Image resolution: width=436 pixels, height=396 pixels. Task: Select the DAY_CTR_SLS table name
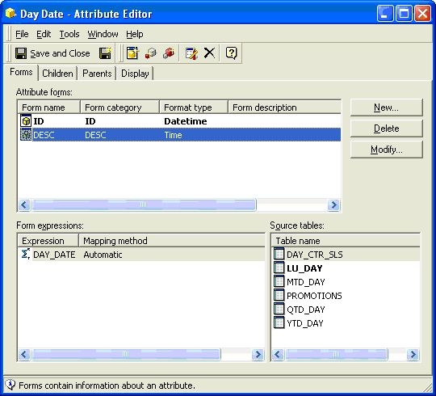coord(315,255)
